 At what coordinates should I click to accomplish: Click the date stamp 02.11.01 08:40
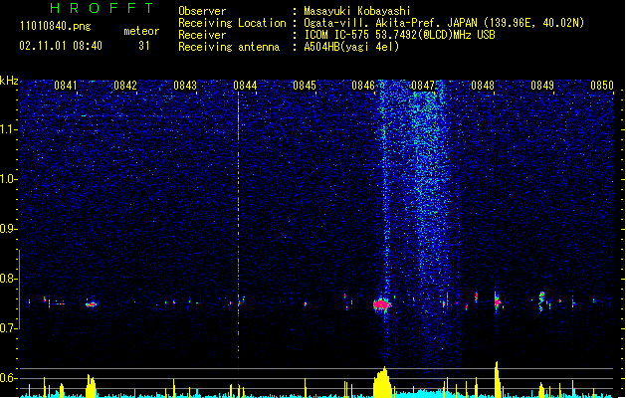[x=61, y=46]
